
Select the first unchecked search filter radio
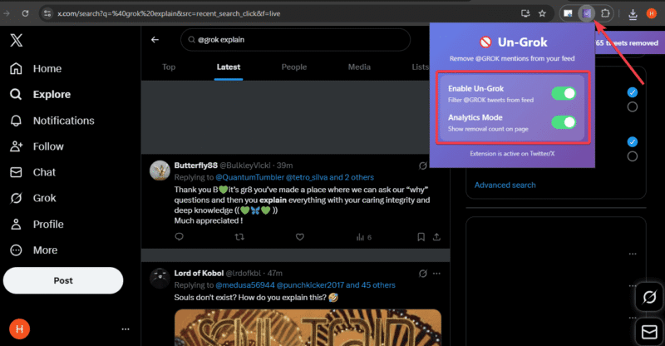[x=632, y=107]
